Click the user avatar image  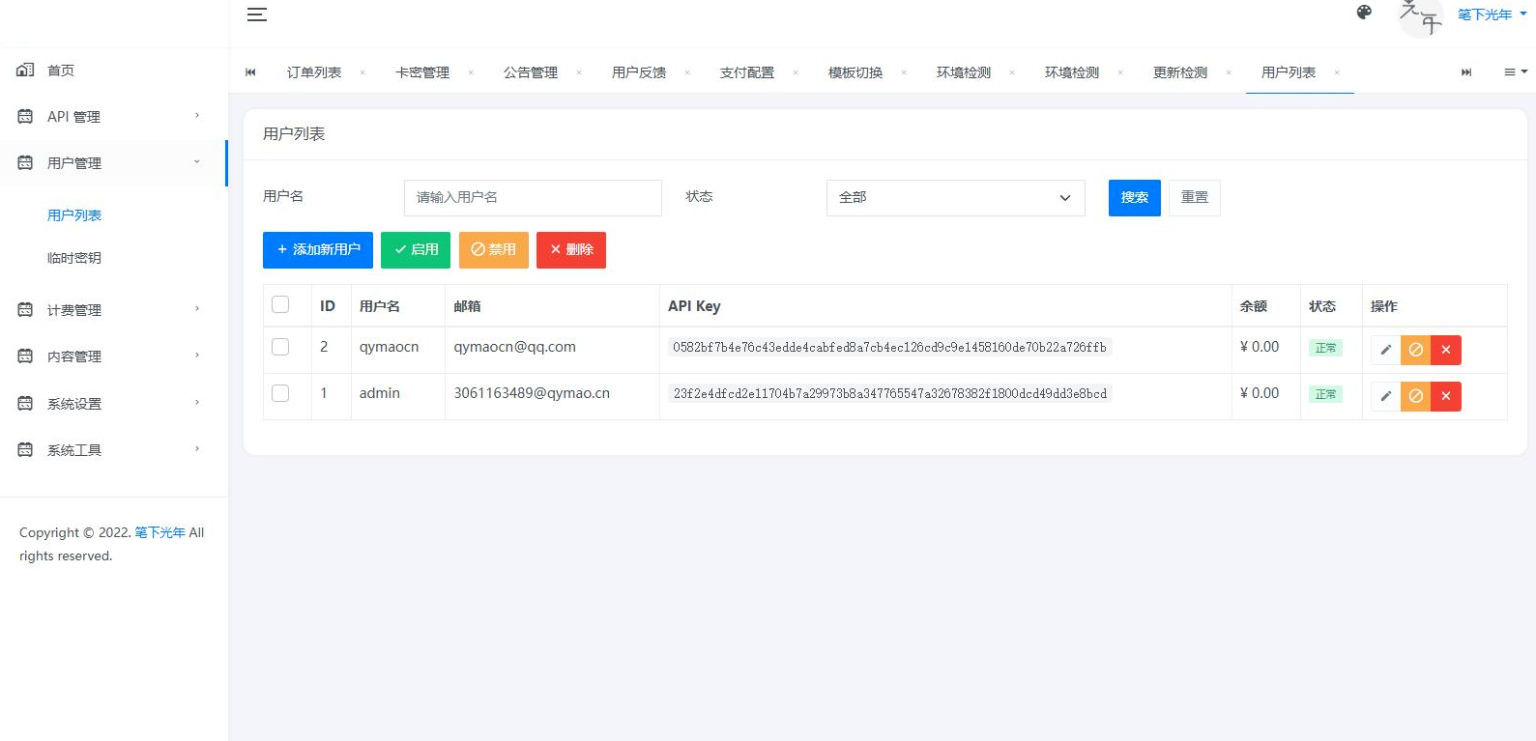click(1421, 14)
